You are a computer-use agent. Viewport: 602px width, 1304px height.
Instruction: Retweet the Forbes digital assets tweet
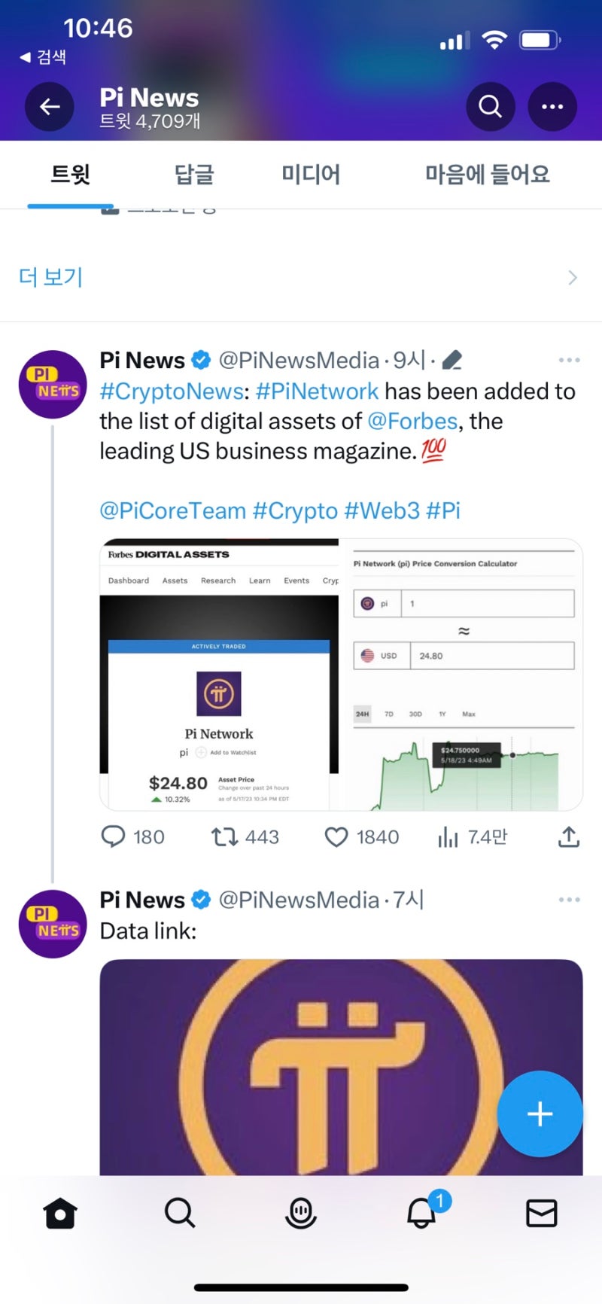pyautogui.click(x=224, y=836)
